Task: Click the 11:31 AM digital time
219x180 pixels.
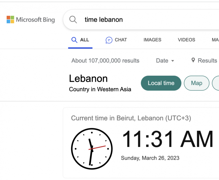Action: 168,139
